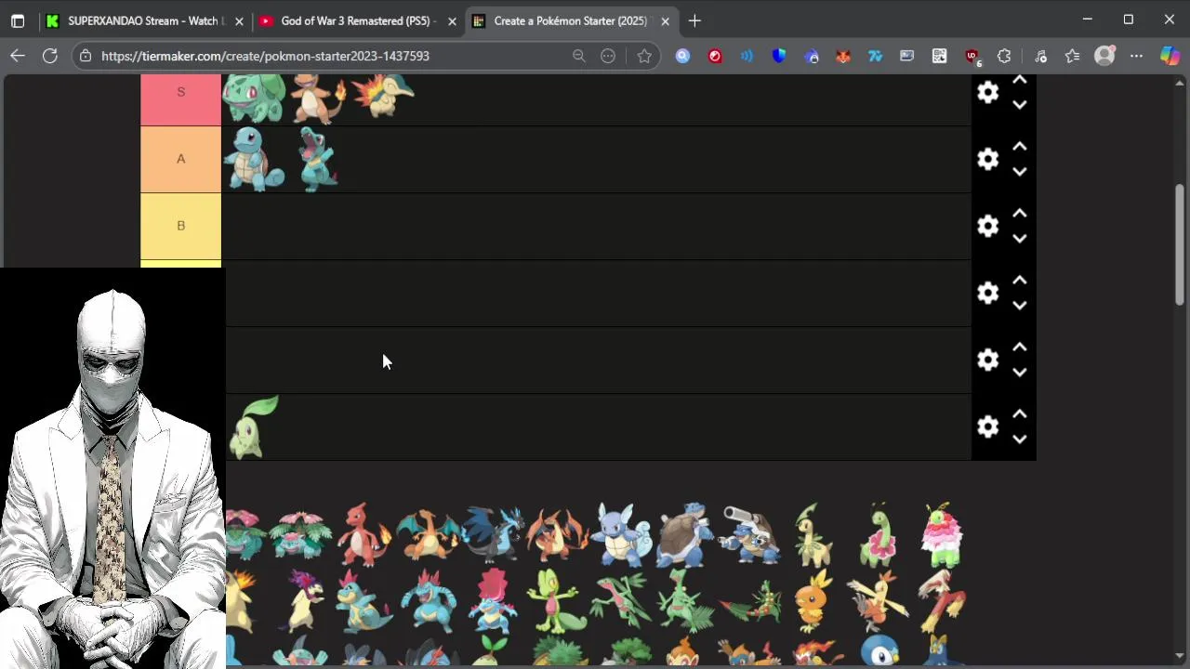1190x669 pixels.
Task: Refresh the TierMaker page
Action: 50,56
